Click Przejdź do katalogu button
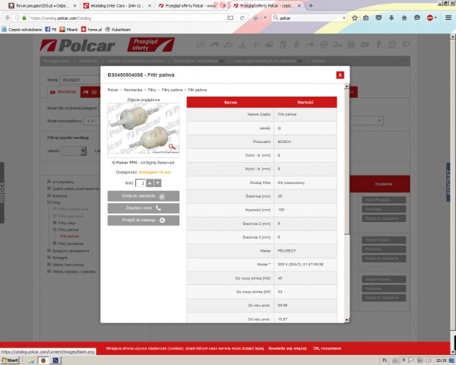456x365 pixels. pos(144,220)
